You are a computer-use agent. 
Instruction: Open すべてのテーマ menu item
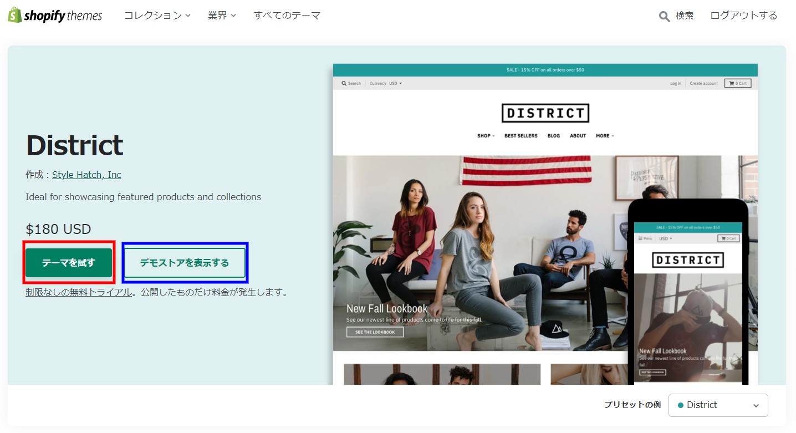(x=287, y=16)
